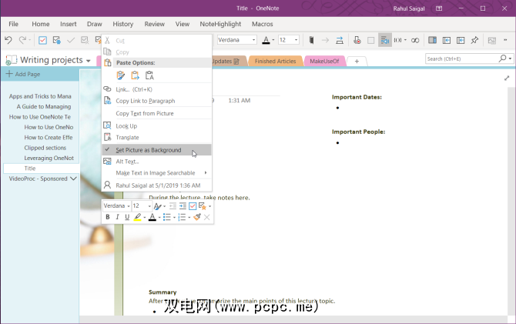Apply yellow highlighter in mini toolbar
The width and height of the screenshot is (516, 324).
point(138,217)
